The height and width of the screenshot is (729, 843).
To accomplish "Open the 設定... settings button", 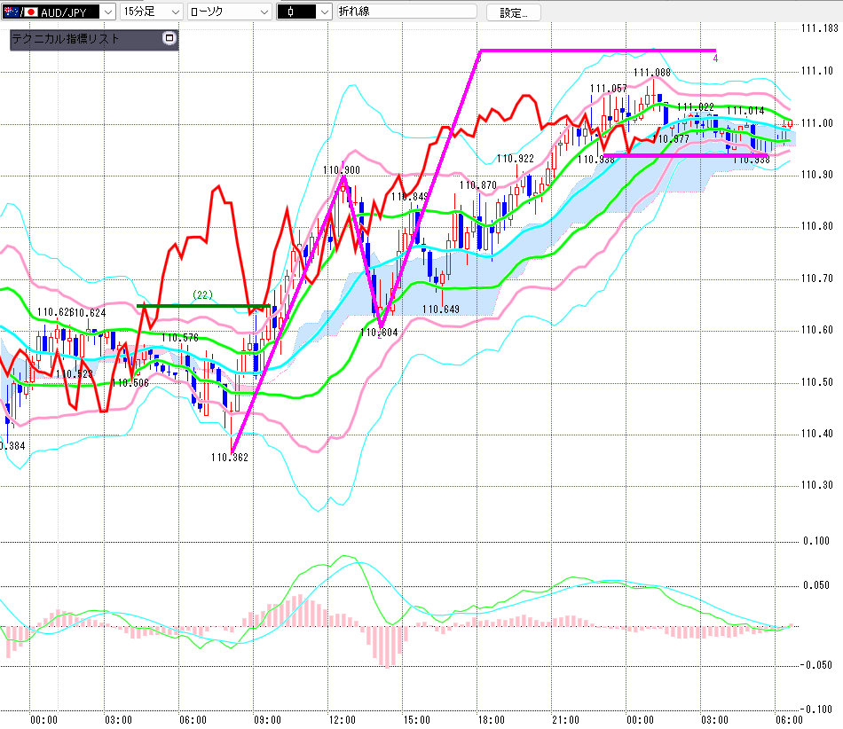I will (514, 12).
